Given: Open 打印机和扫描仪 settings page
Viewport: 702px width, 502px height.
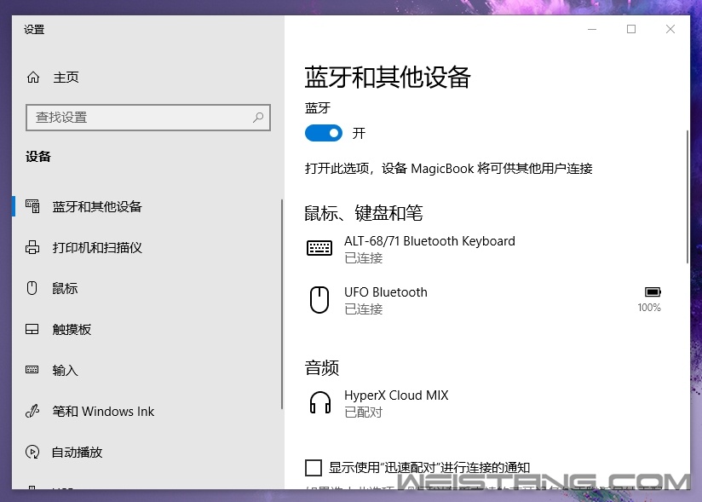Looking at the screenshot, I should [97, 247].
